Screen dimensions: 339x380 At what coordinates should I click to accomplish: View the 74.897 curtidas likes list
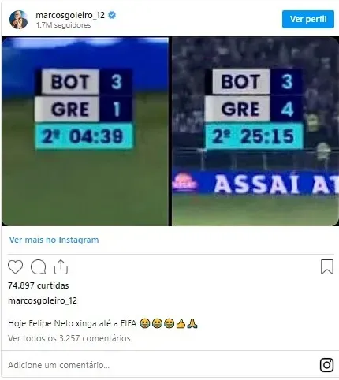click(x=39, y=285)
